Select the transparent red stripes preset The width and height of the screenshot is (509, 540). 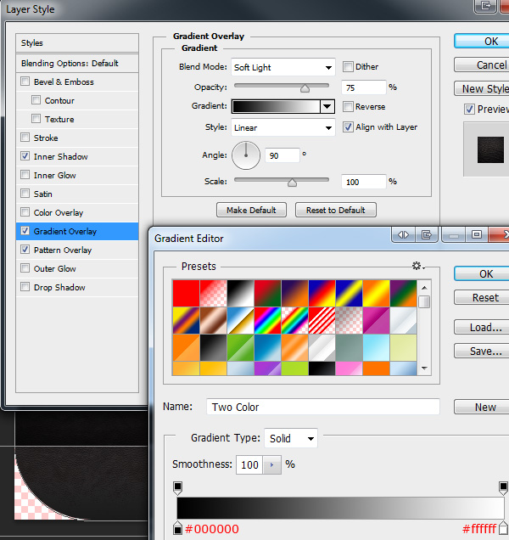coord(322,320)
